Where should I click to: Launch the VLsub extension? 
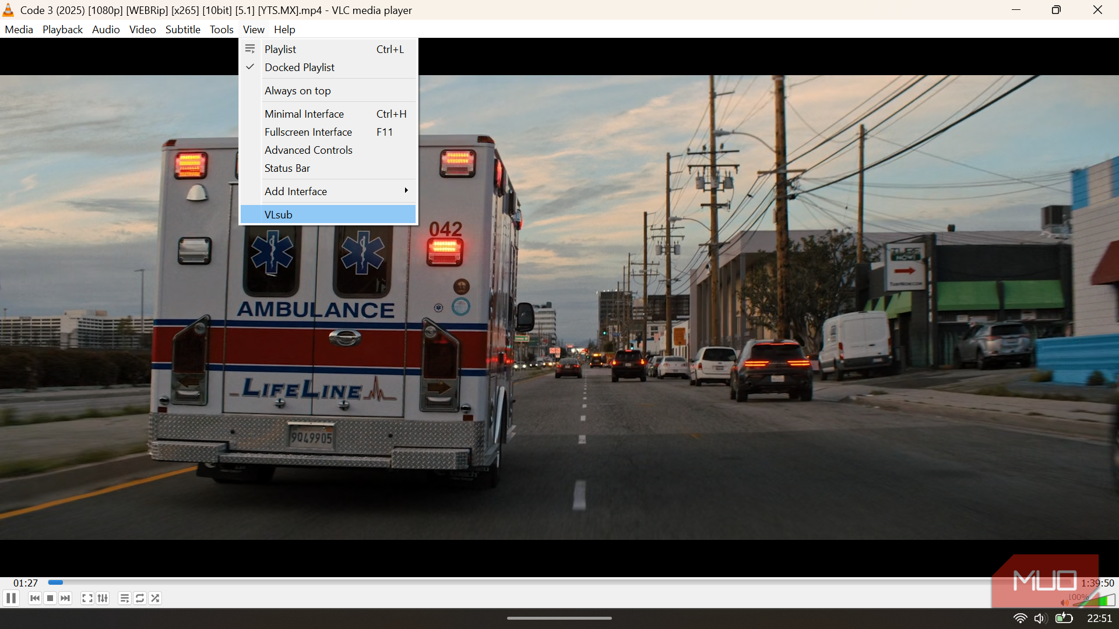(328, 215)
